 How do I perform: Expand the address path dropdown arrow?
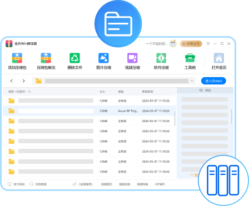coord(192,81)
